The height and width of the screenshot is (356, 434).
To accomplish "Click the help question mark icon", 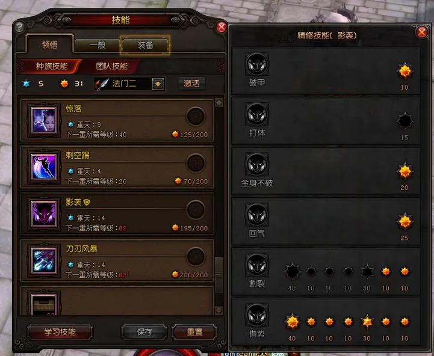I will click(19, 27).
